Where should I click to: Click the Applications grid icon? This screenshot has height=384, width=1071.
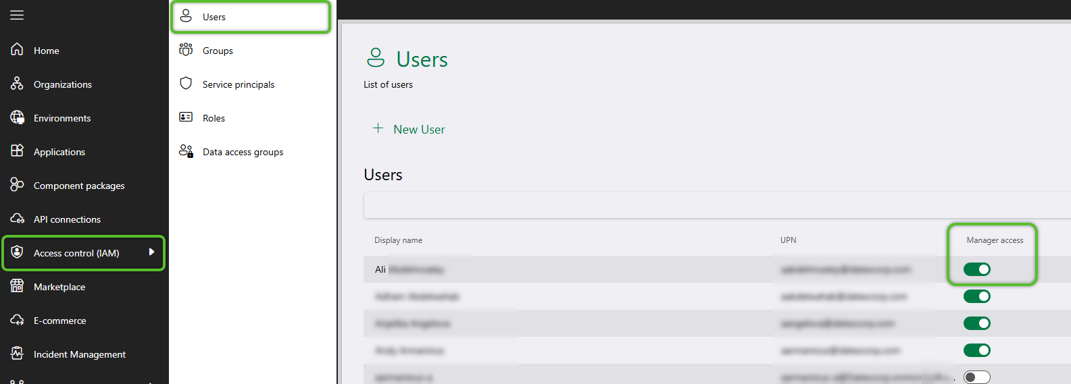(17, 150)
